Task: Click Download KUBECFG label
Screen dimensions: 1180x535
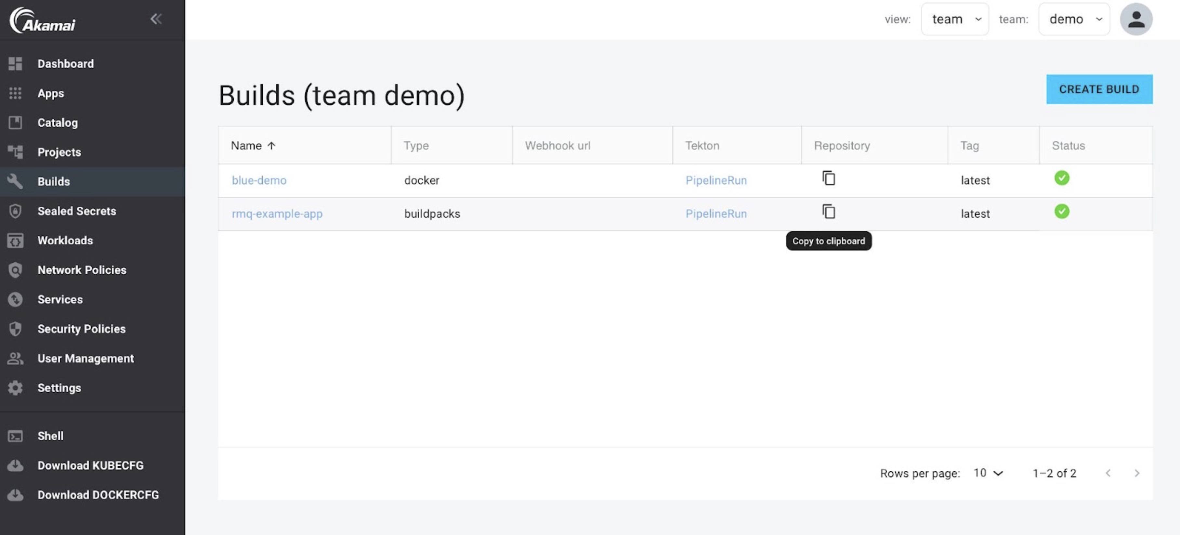Action: (x=91, y=465)
